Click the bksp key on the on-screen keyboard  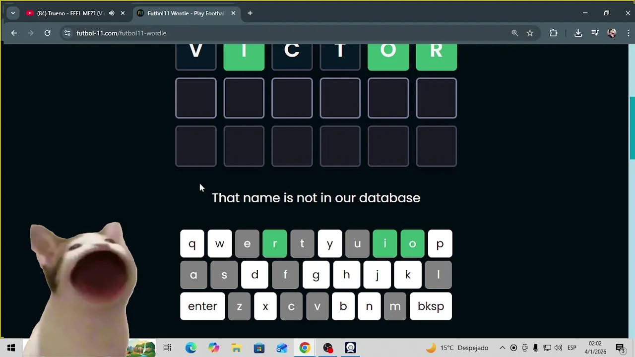tap(431, 306)
